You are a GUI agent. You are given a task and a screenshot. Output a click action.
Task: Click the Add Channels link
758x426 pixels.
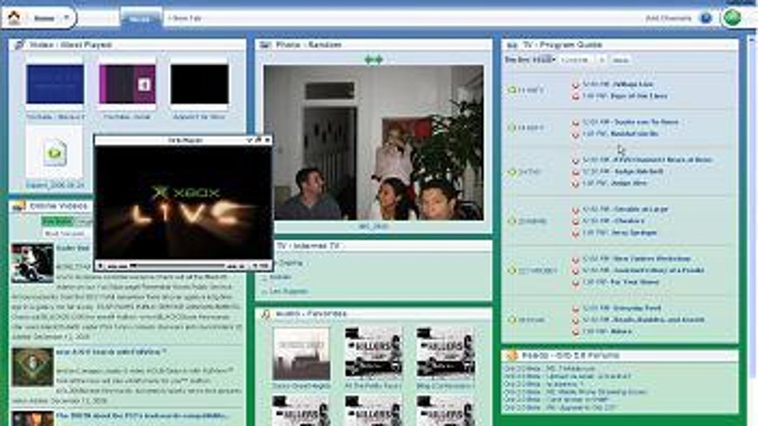point(668,18)
